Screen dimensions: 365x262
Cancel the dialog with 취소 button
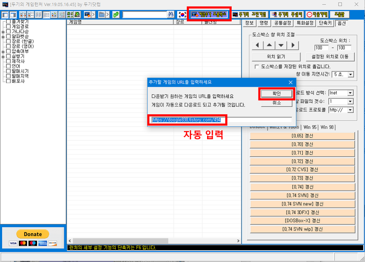(x=277, y=103)
